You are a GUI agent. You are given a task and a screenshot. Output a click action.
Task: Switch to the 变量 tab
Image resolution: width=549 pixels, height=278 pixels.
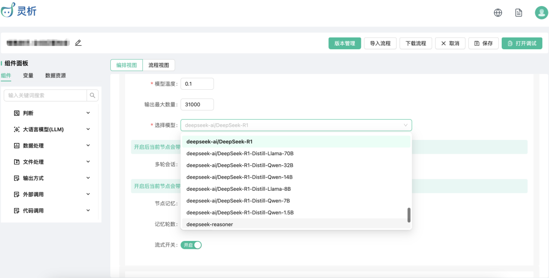(28, 76)
